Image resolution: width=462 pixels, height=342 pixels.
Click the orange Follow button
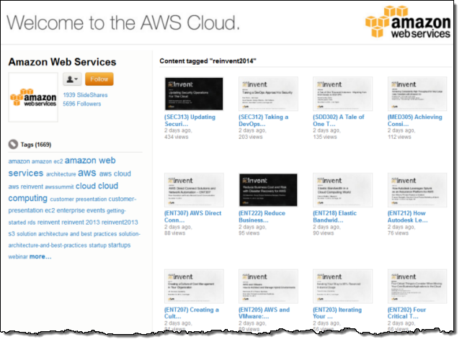coord(99,79)
